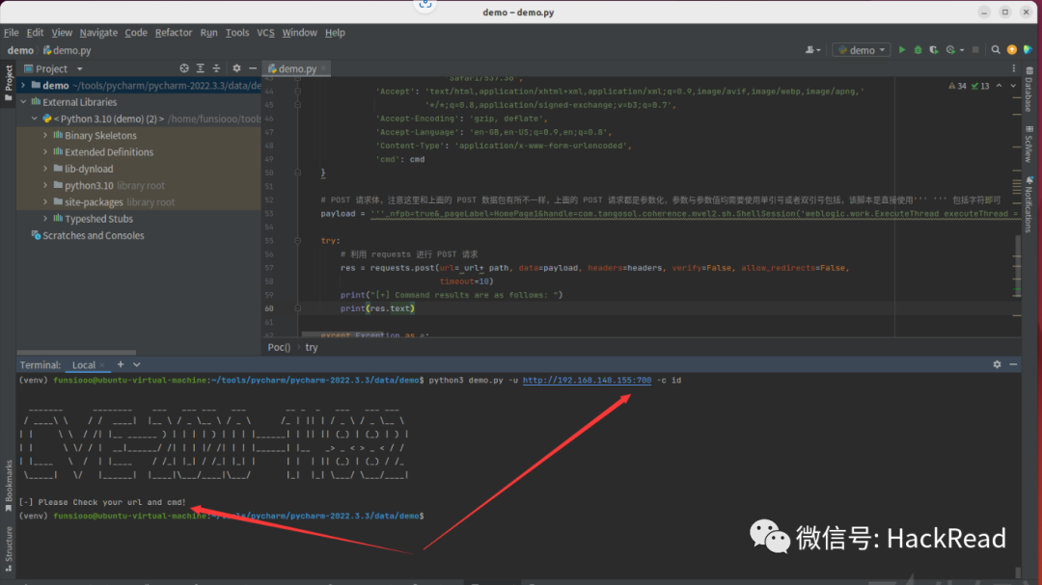Start debugging with the green bug icon
The height and width of the screenshot is (585, 1042).
coord(918,50)
